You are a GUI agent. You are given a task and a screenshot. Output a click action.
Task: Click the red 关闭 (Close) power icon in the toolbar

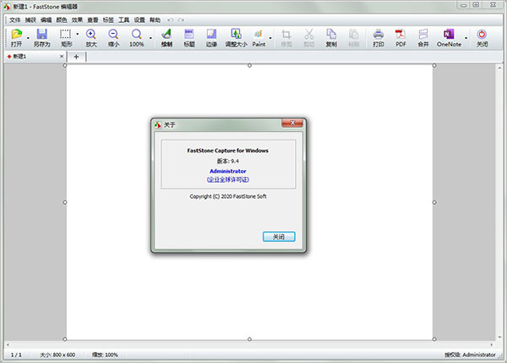click(482, 34)
